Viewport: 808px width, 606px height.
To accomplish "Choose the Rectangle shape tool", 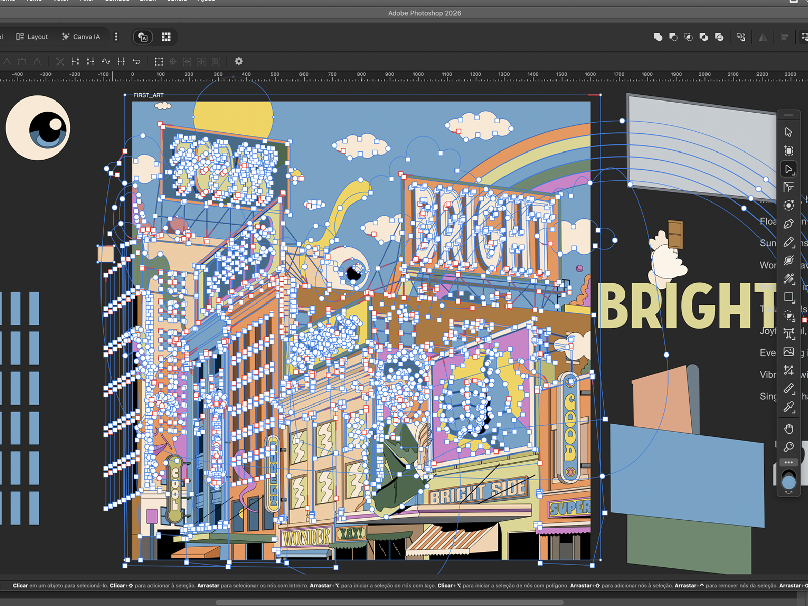I will (789, 298).
